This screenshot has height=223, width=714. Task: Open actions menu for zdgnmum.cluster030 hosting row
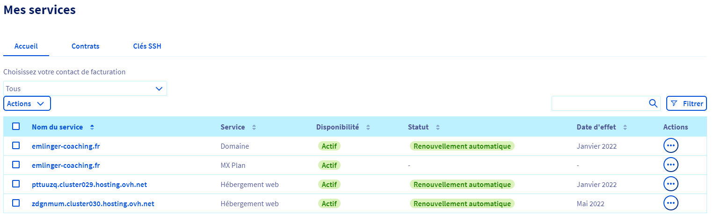[x=670, y=203]
